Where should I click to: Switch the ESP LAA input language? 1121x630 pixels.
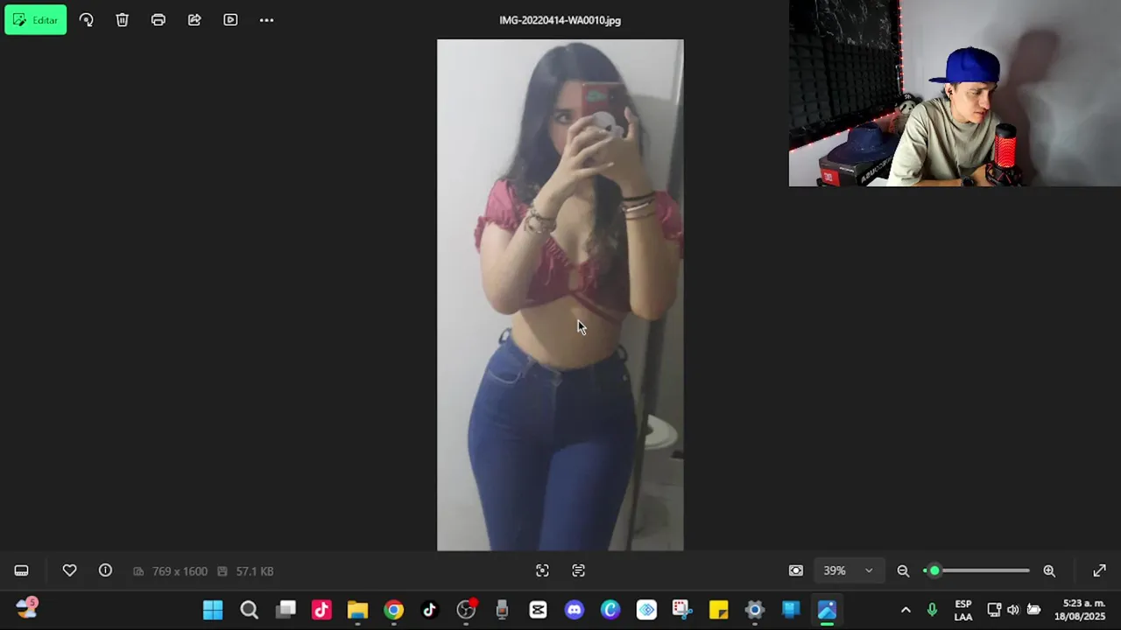click(963, 610)
